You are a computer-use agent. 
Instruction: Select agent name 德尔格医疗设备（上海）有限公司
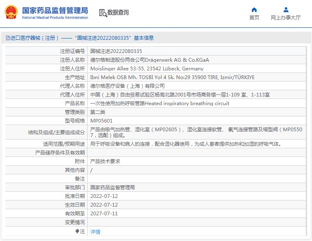(x=127, y=86)
